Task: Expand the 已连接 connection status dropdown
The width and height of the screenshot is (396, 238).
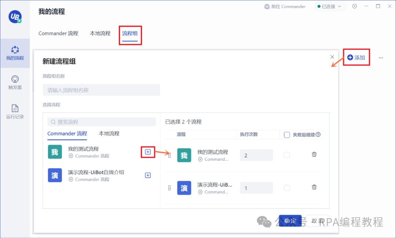Action: (330, 6)
